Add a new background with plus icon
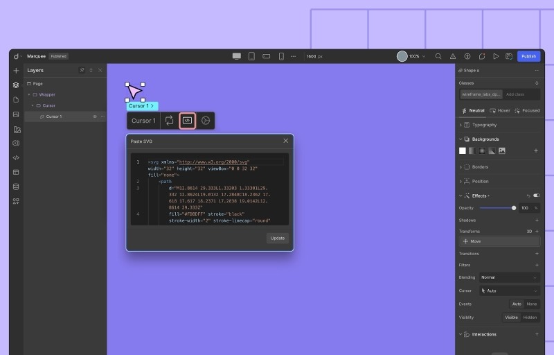 535,150
